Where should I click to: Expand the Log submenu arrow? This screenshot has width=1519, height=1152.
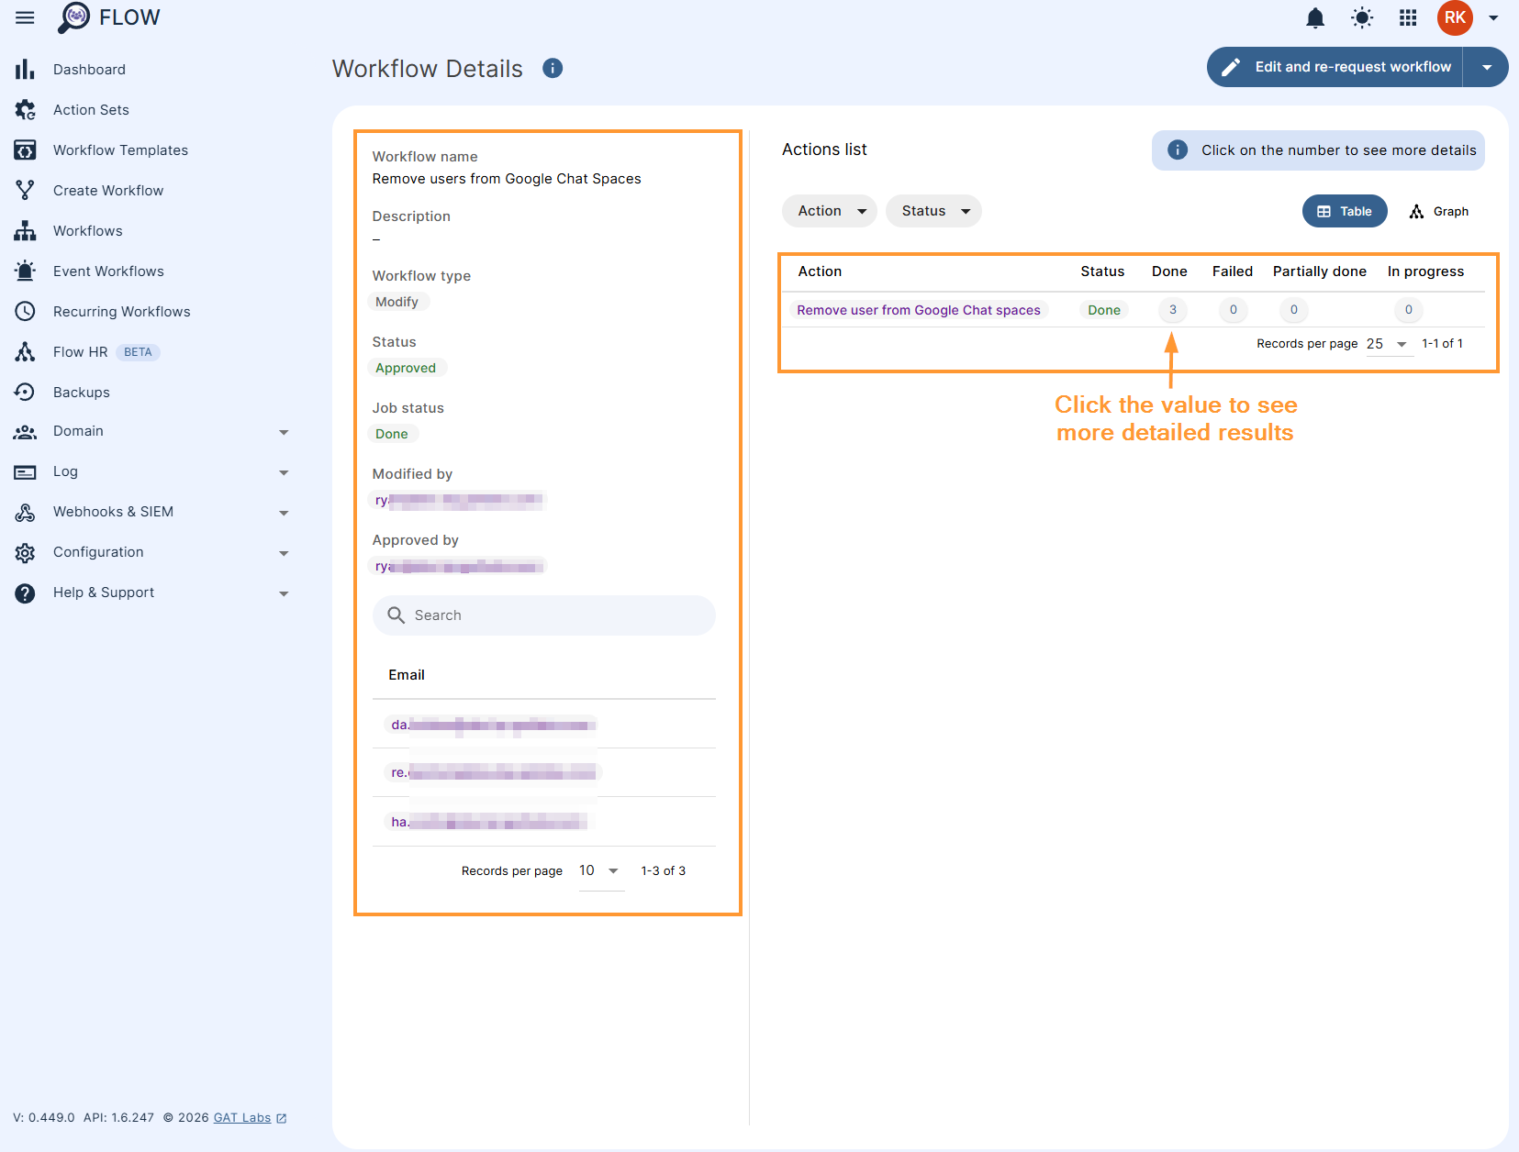click(x=284, y=472)
